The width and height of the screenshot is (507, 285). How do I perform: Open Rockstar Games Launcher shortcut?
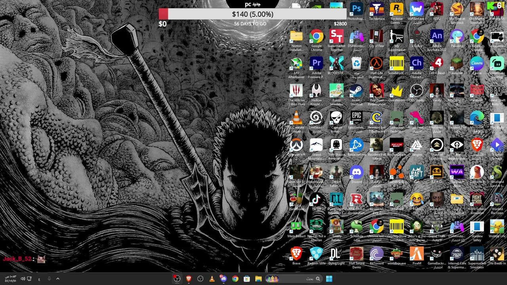pyautogui.click(x=396, y=13)
